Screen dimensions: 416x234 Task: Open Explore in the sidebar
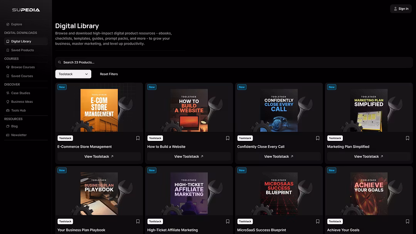26,24
